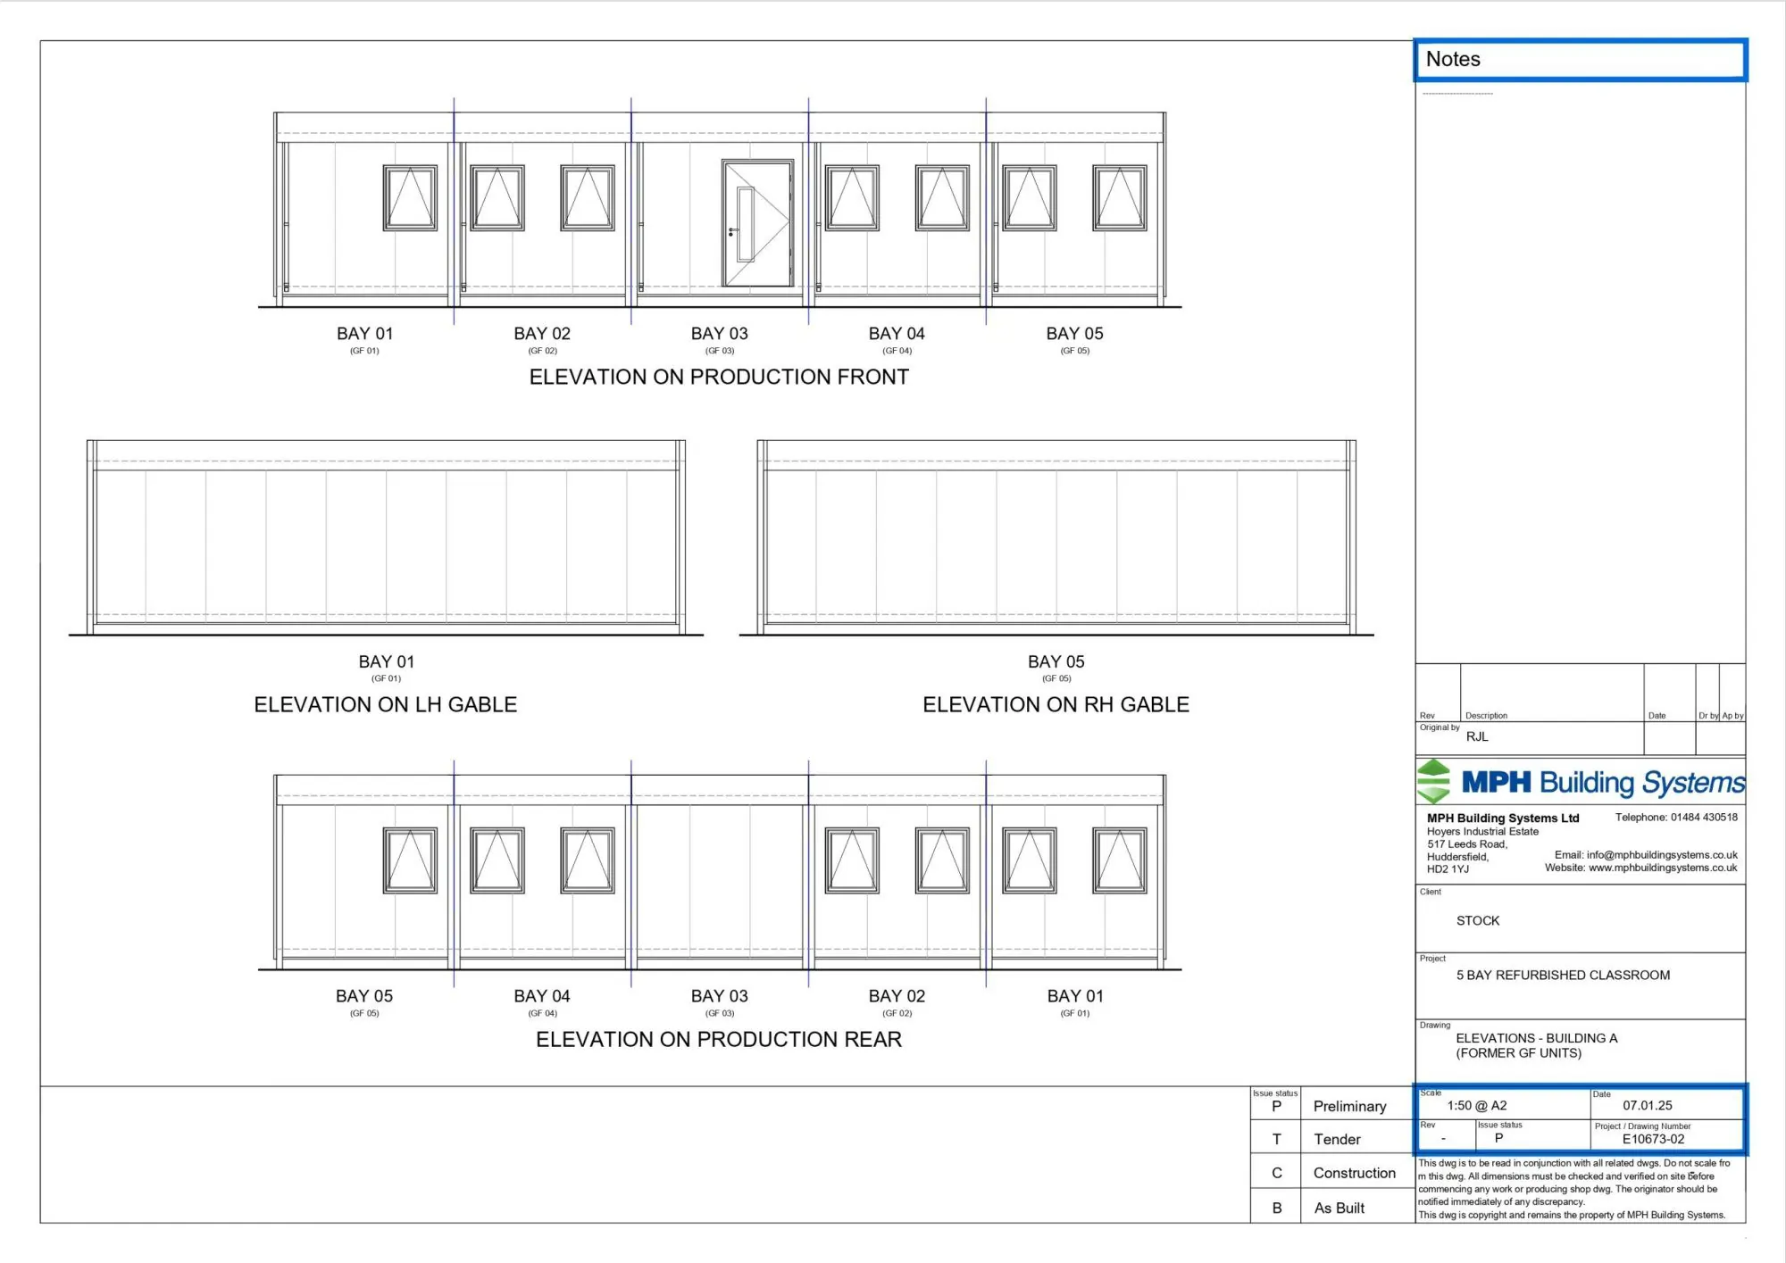Screen dimensions: 1786x1263
Task: Select 'BAY 01' label of the production front elevation
Action: 364,333
